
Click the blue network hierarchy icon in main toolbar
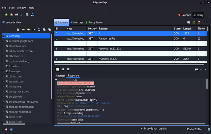[x=32, y=15]
